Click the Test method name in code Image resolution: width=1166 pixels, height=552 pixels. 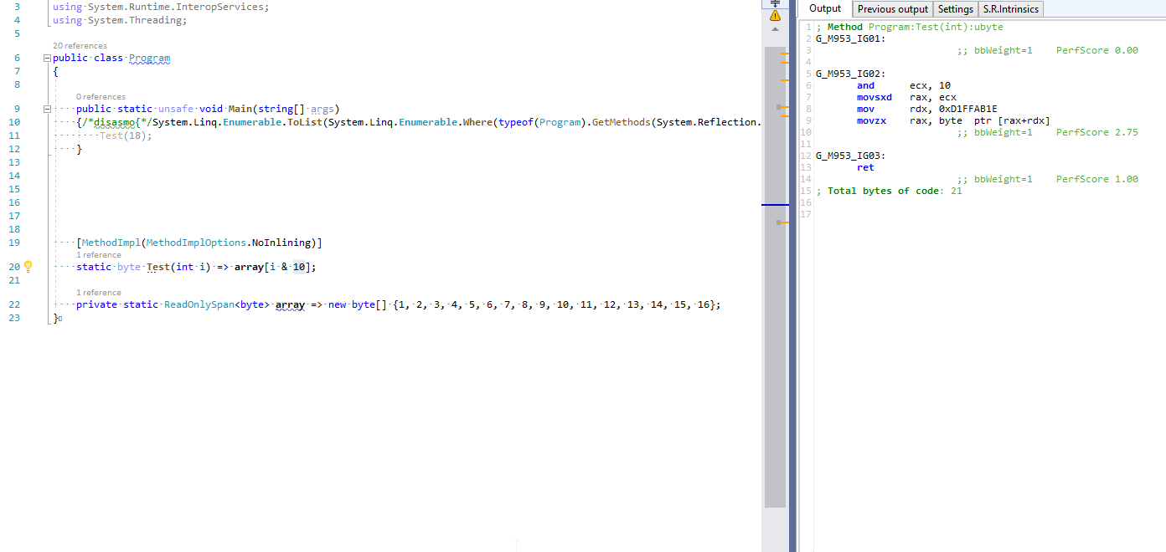157,267
